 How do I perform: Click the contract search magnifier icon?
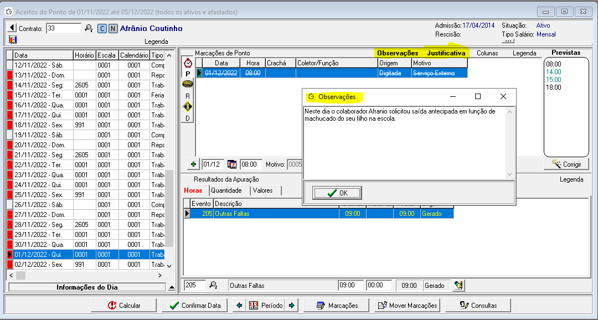(x=89, y=28)
